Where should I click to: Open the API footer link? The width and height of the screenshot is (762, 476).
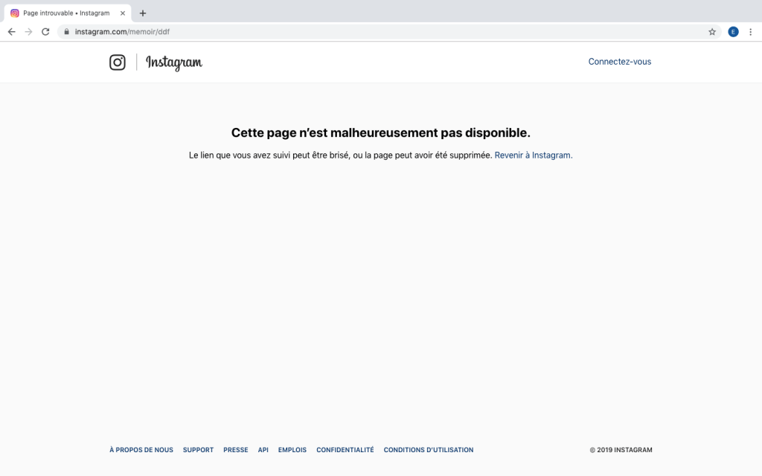click(x=263, y=450)
